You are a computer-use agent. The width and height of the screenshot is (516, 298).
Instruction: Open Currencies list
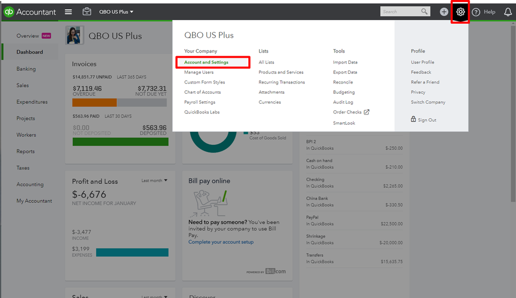tap(270, 102)
